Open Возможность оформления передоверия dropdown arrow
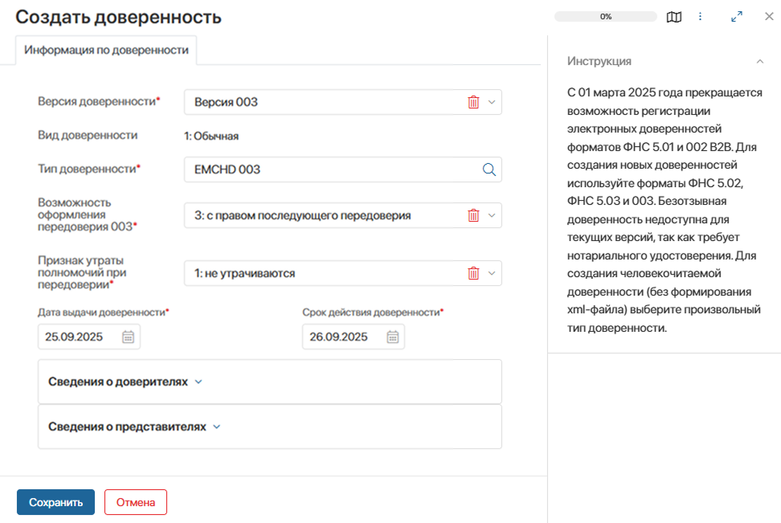781x523 pixels. (492, 215)
